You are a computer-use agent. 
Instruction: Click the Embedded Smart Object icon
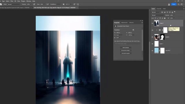click(x=116, y=26)
